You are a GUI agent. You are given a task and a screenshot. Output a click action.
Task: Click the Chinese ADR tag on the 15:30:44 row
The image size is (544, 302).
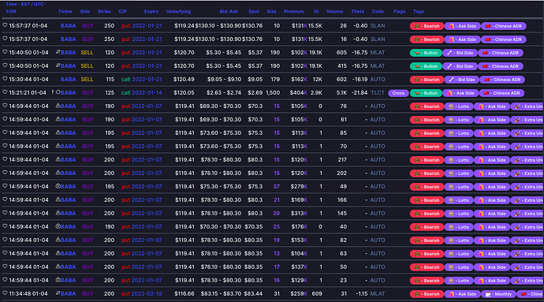502,80
